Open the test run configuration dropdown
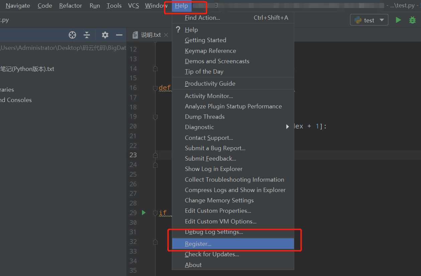The width and height of the screenshot is (421, 276). pyautogui.click(x=369, y=20)
